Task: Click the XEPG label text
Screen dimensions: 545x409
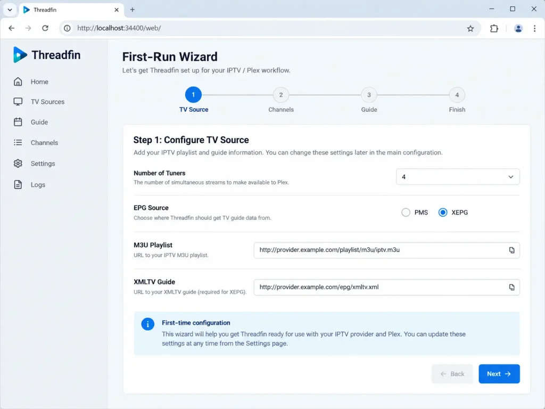Action: [459, 212]
